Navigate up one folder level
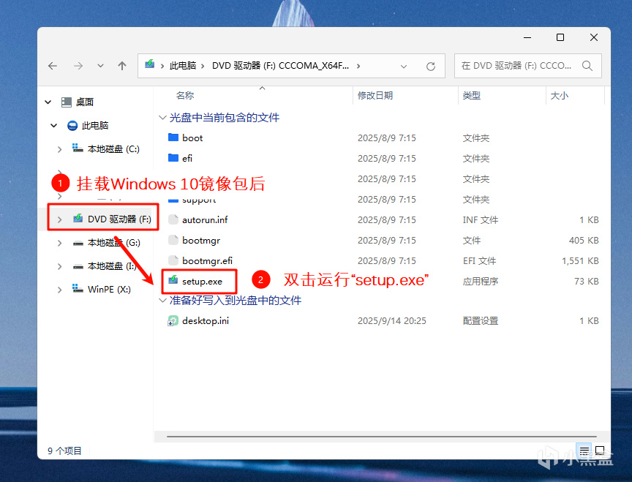Screen dimensions: 632x482 122,66
